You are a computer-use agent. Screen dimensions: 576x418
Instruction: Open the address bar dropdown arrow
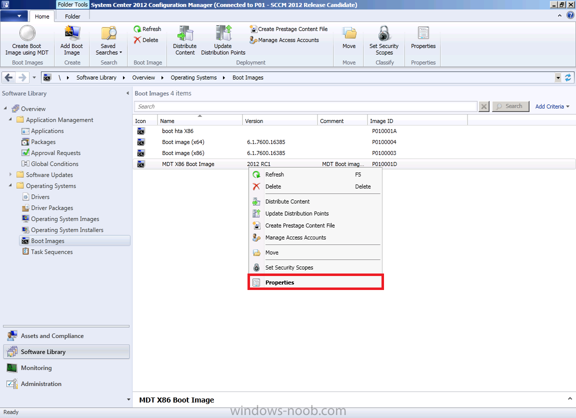pyautogui.click(x=558, y=77)
